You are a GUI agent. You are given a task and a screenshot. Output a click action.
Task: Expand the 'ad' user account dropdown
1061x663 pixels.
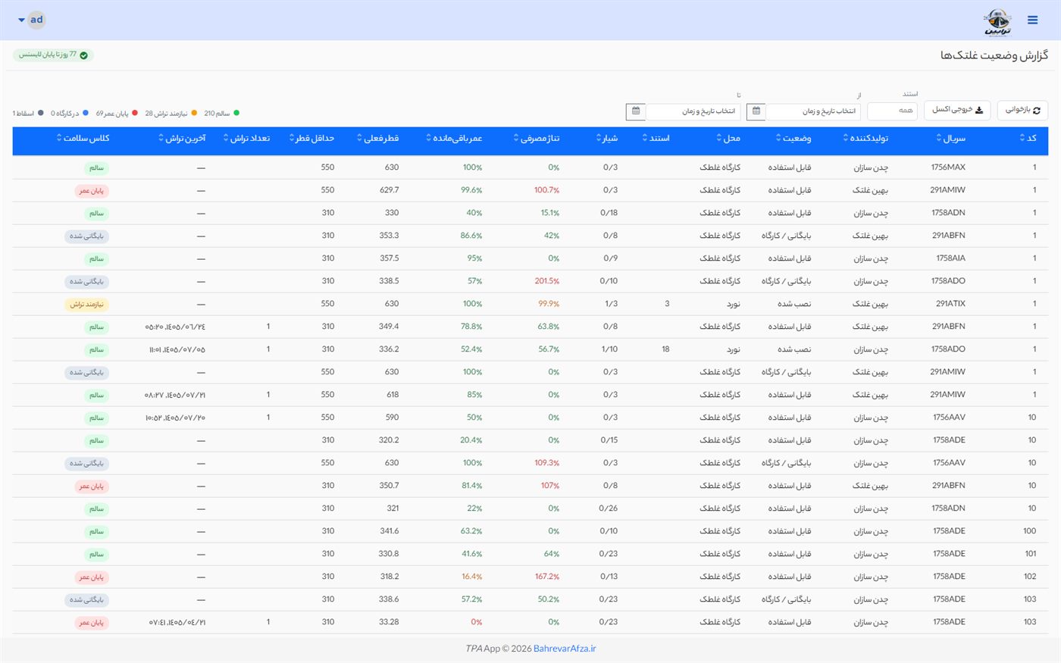coord(32,20)
